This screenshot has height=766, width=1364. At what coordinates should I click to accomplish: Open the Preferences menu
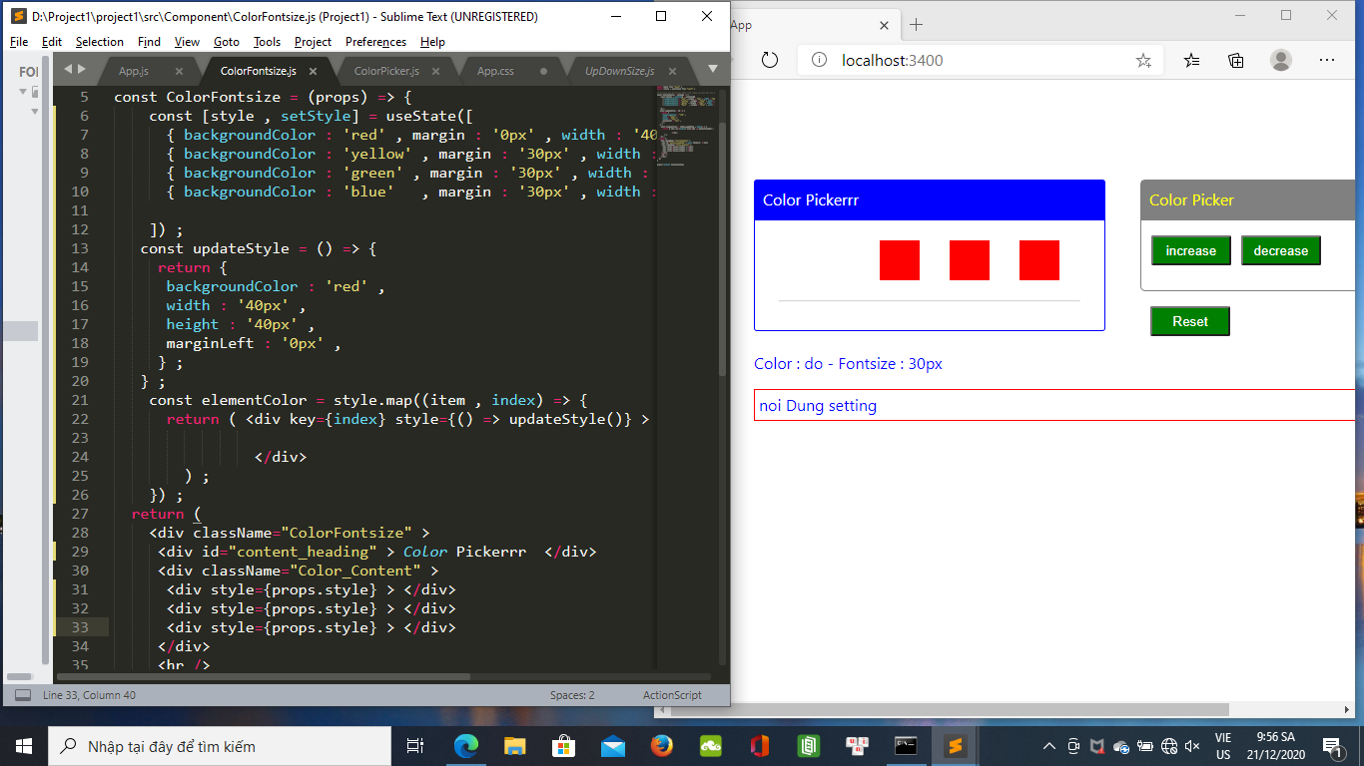click(375, 42)
